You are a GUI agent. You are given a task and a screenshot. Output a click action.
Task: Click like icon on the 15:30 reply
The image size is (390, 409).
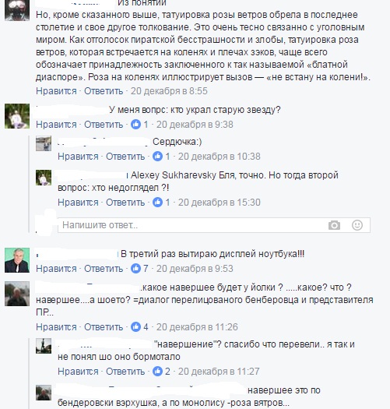(x=157, y=202)
